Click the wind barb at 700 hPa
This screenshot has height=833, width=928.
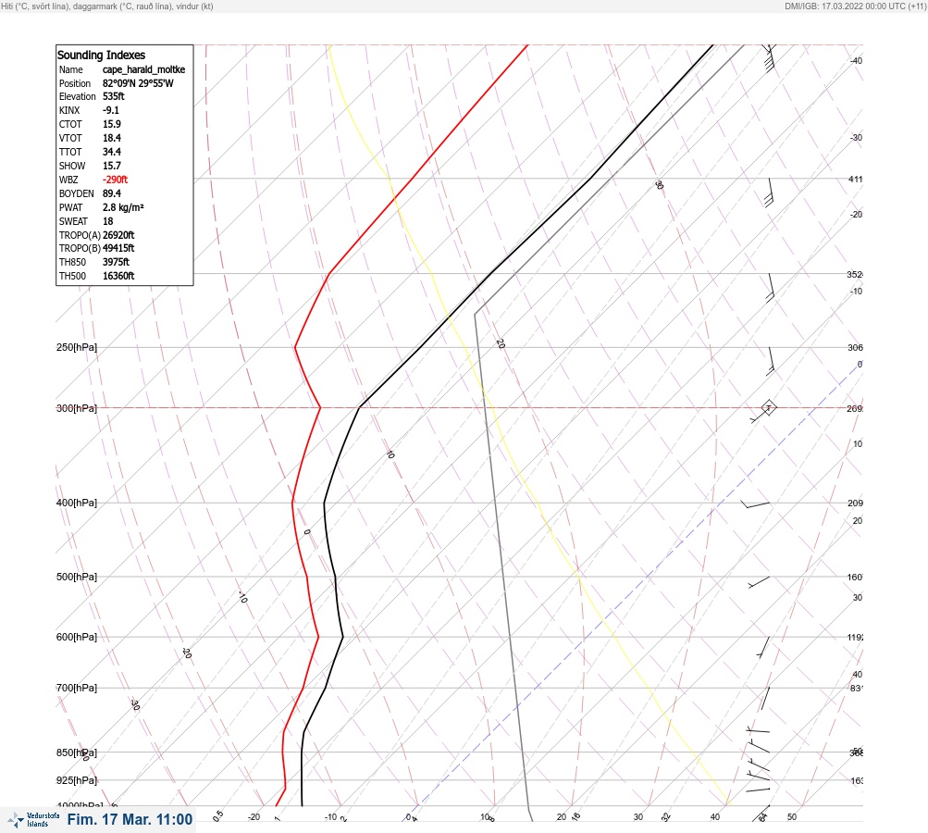click(x=765, y=699)
